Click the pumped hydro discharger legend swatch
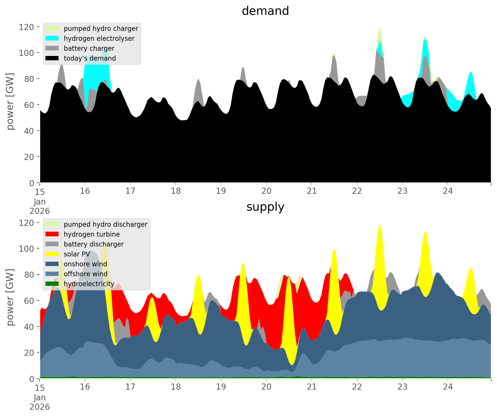Image resolution: width=497 pixels, height=417 pixels. tap(52, 224)
